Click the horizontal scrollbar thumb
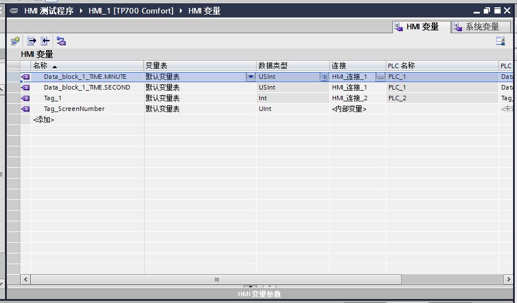The width and height of the screenshot is (517, 303). point(216,279)
